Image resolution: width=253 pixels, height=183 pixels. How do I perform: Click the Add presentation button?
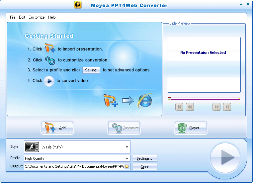(x=57, y=128)
